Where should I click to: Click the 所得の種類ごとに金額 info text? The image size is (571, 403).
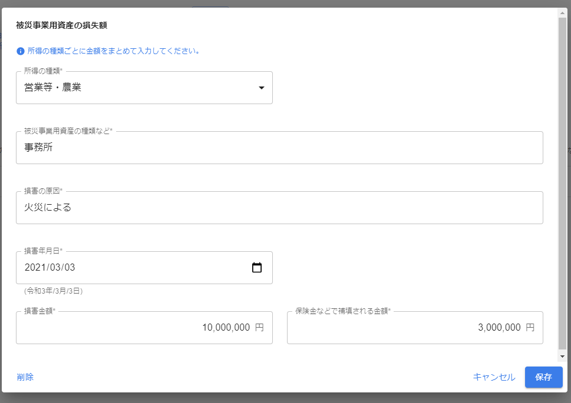click(x=114, y=51)
